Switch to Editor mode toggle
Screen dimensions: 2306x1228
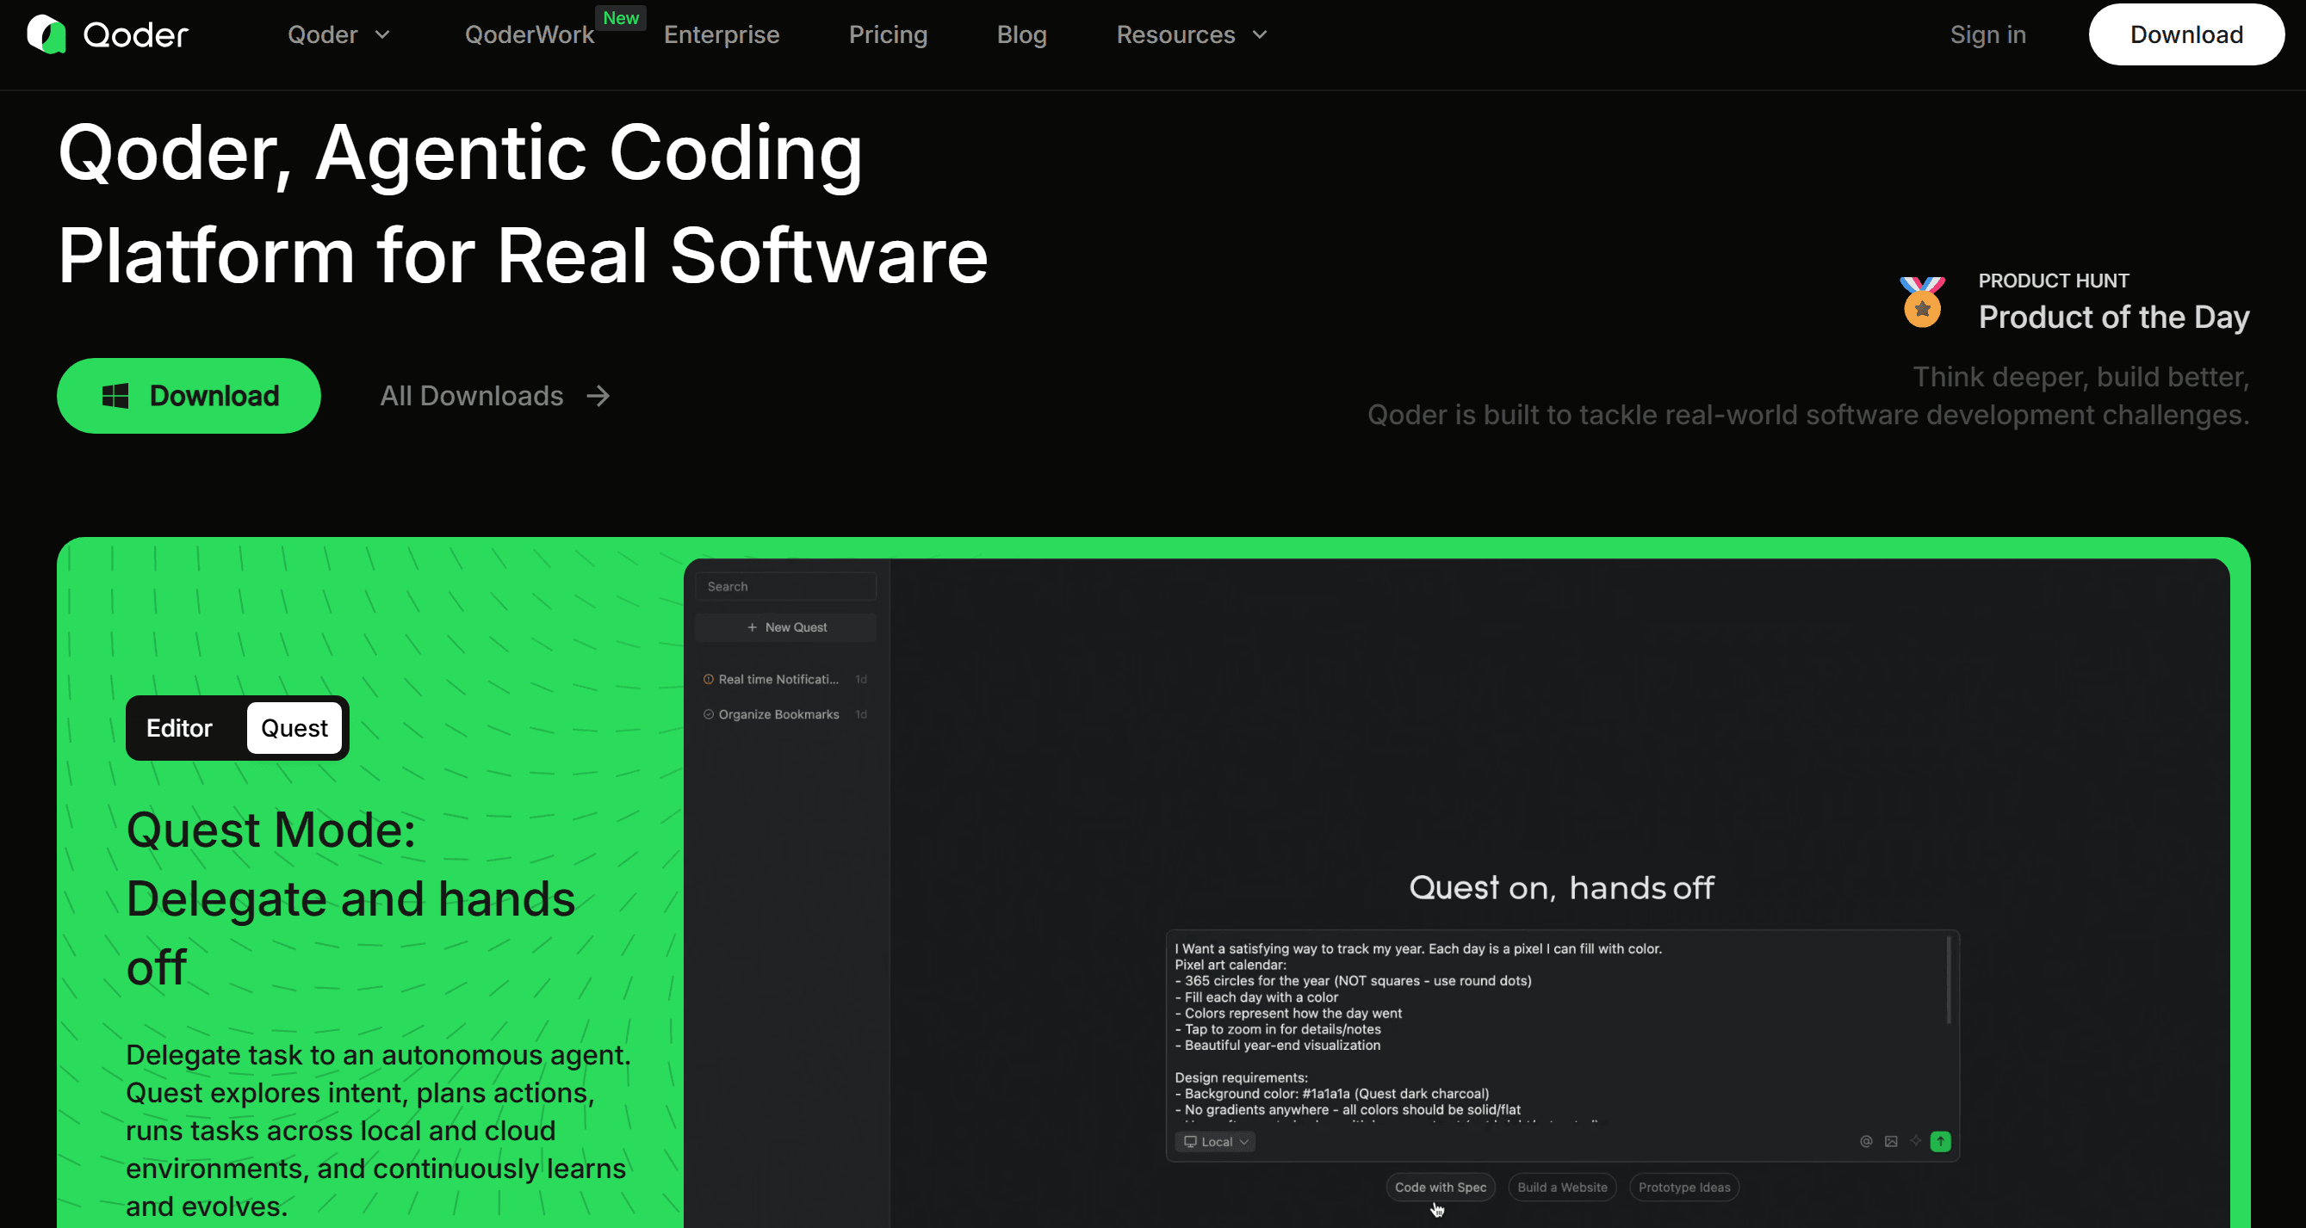[179, 728]
